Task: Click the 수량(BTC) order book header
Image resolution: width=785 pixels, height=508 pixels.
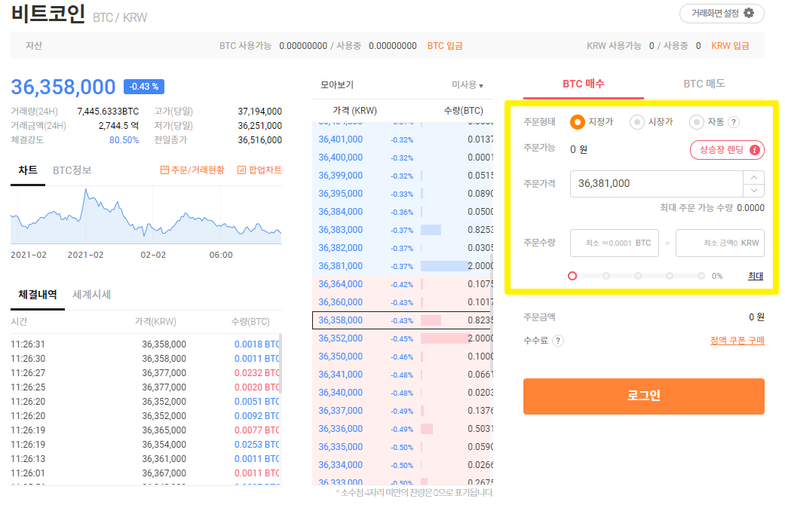Action: point(464,111)
